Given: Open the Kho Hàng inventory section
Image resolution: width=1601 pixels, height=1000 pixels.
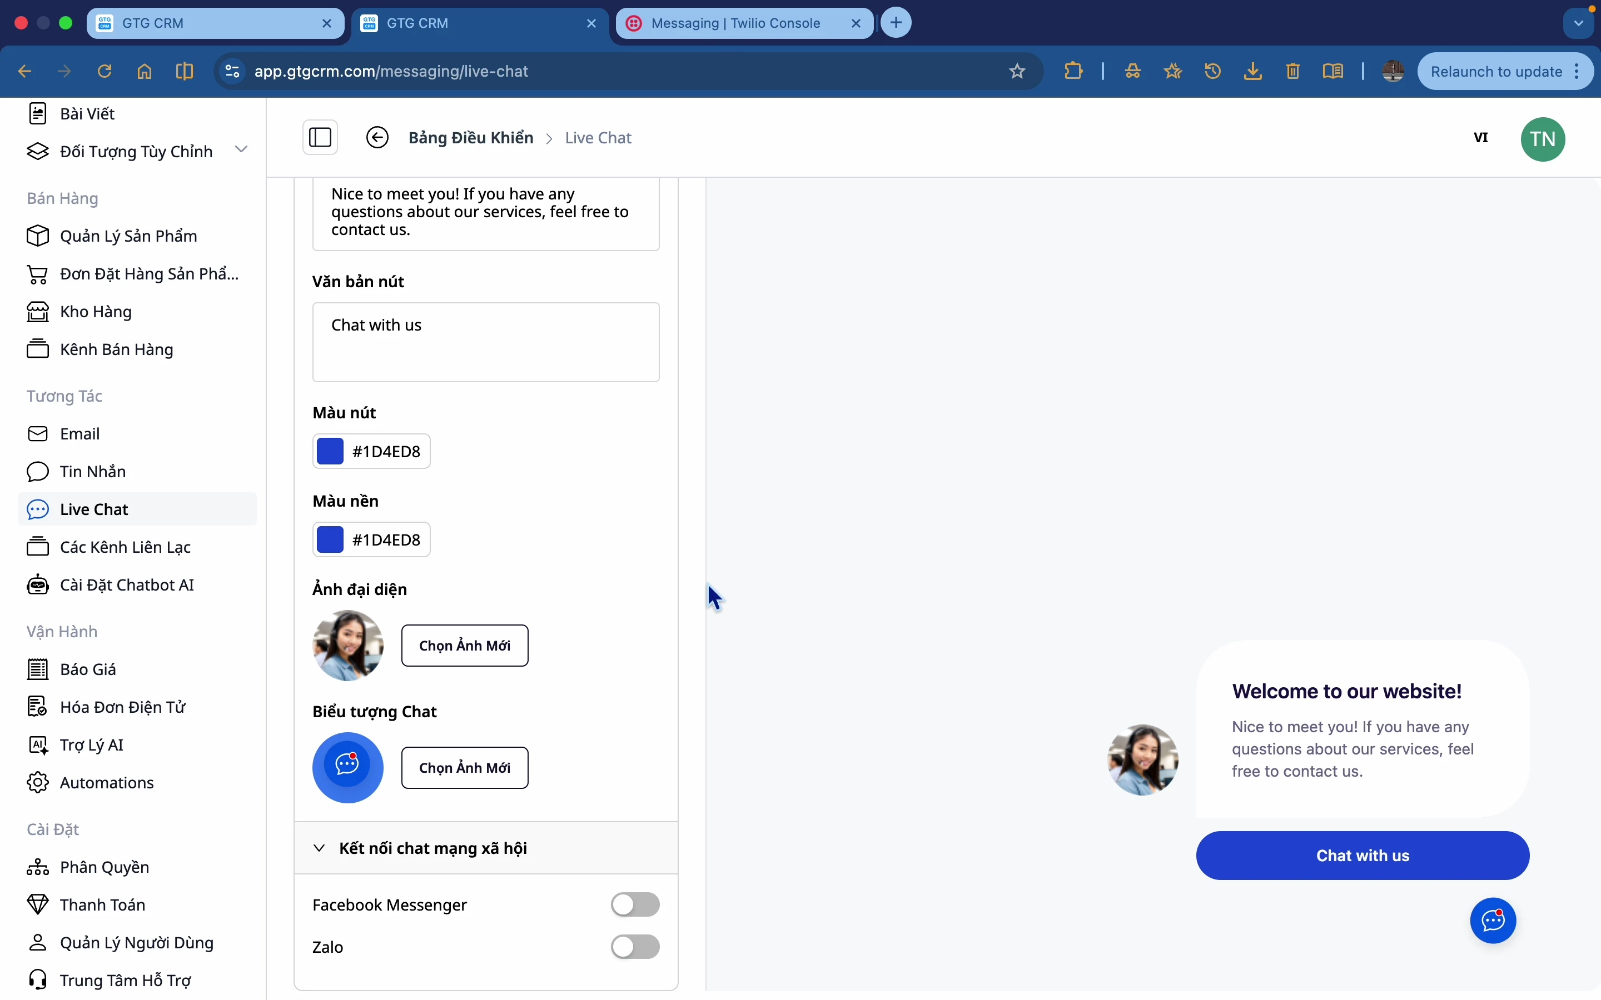Looking at the screenshot, I should (x=95, y=311).
